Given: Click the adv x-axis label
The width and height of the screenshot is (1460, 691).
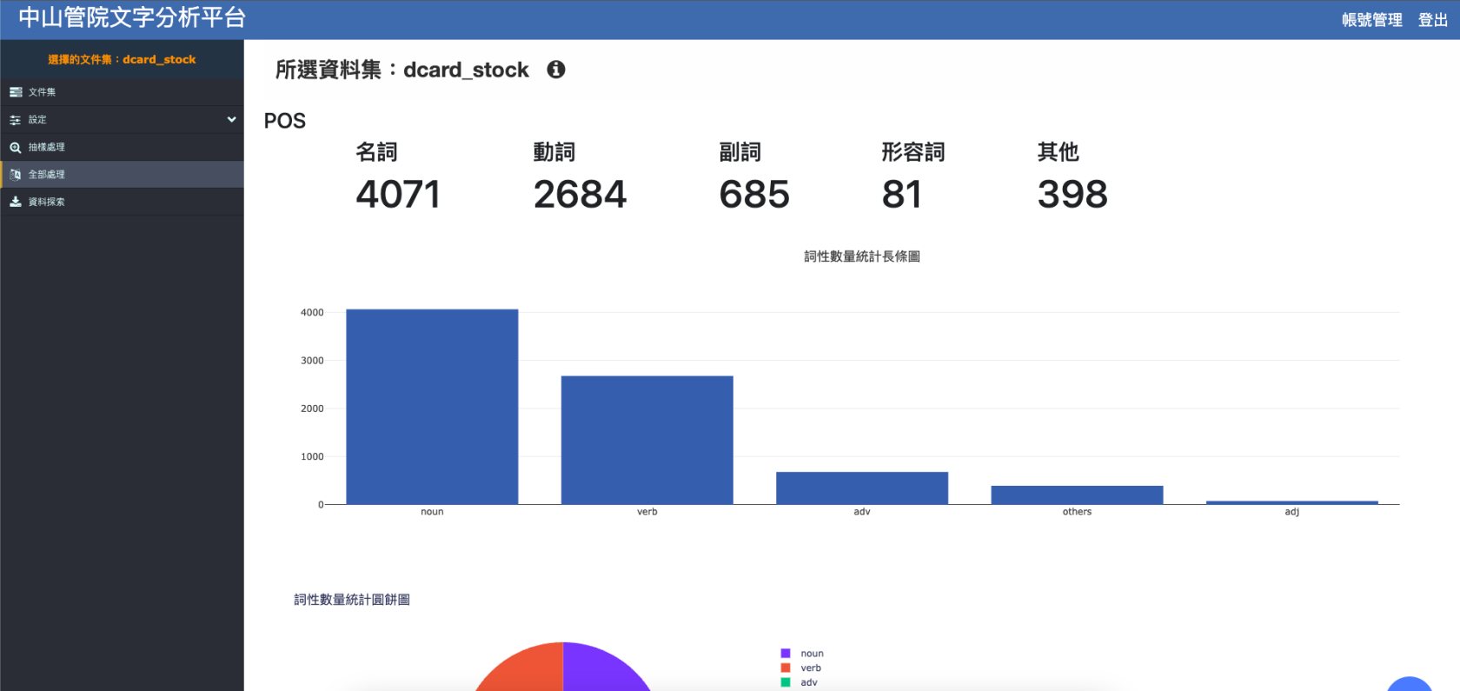Looking at the screenshot, I should (x=862, y=512).
